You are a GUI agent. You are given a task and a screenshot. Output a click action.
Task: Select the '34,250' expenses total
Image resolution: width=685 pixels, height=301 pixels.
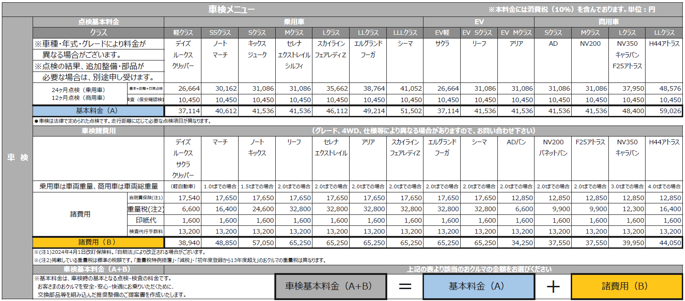[x=522, y=242]
